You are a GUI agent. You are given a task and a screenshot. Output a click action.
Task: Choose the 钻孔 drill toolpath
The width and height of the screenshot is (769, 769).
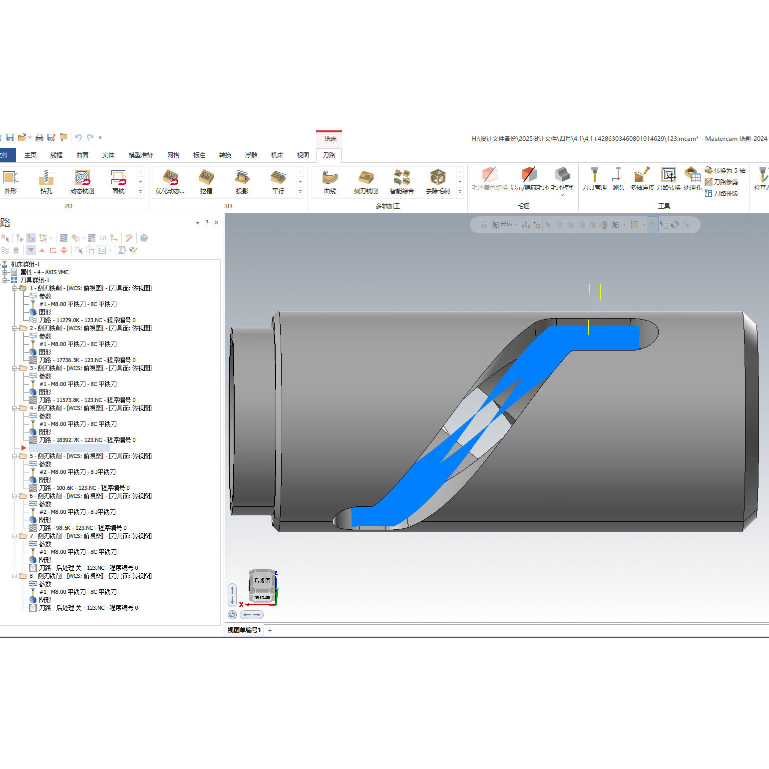coord(46,181)
